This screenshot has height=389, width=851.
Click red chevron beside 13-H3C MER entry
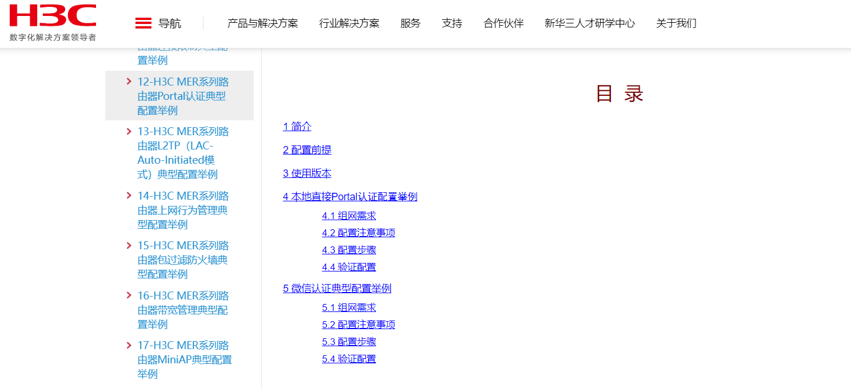pos(129,131)
